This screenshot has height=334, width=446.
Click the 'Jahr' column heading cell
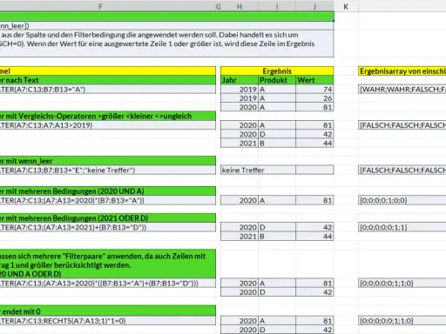[240, 80]
